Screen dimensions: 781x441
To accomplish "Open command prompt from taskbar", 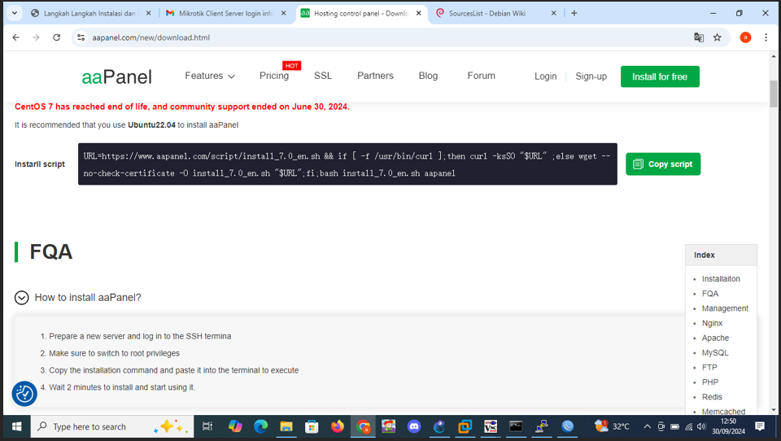I will (x=516, y=426).
